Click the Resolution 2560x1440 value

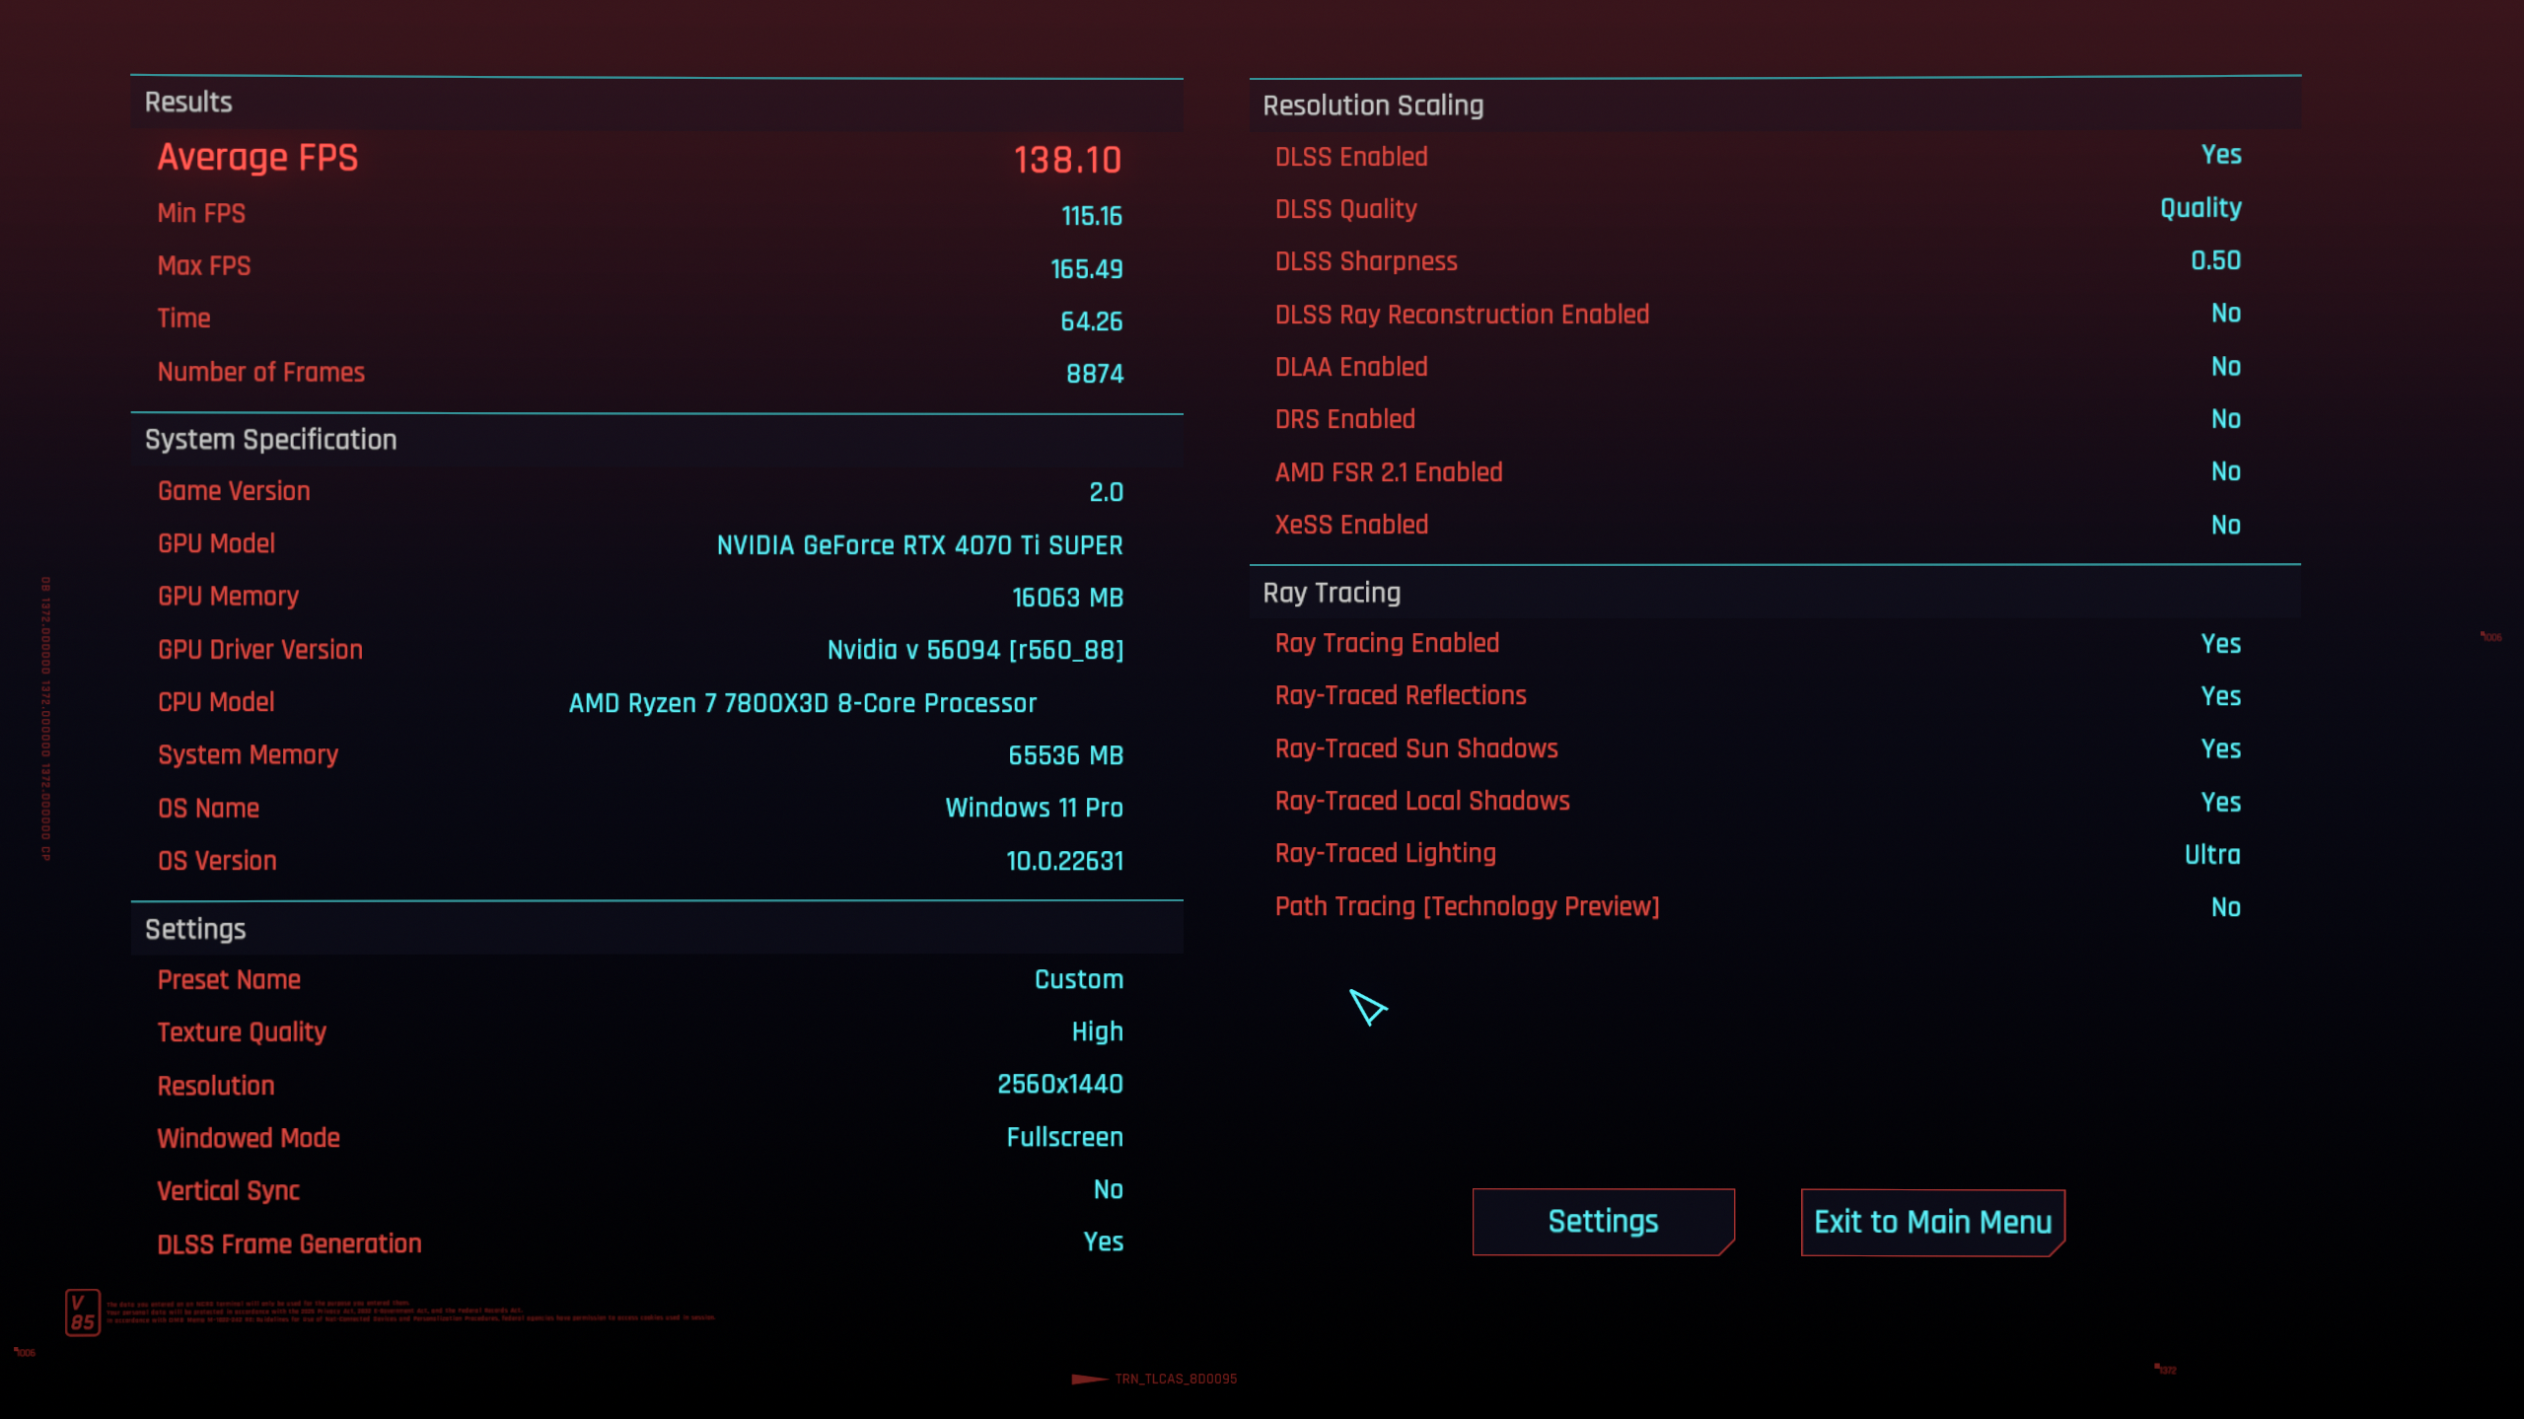[1059, 1085]
